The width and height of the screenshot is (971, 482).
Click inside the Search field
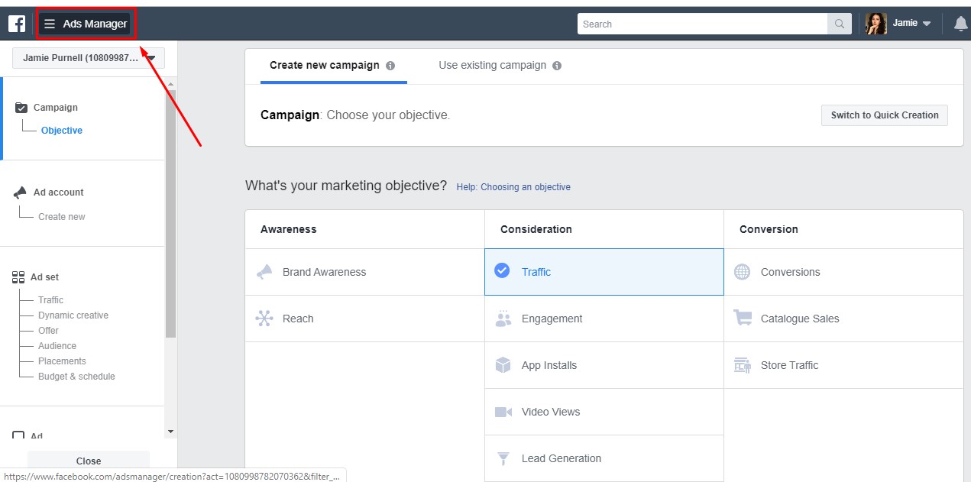pyautogui.click(x=703, y=24)
